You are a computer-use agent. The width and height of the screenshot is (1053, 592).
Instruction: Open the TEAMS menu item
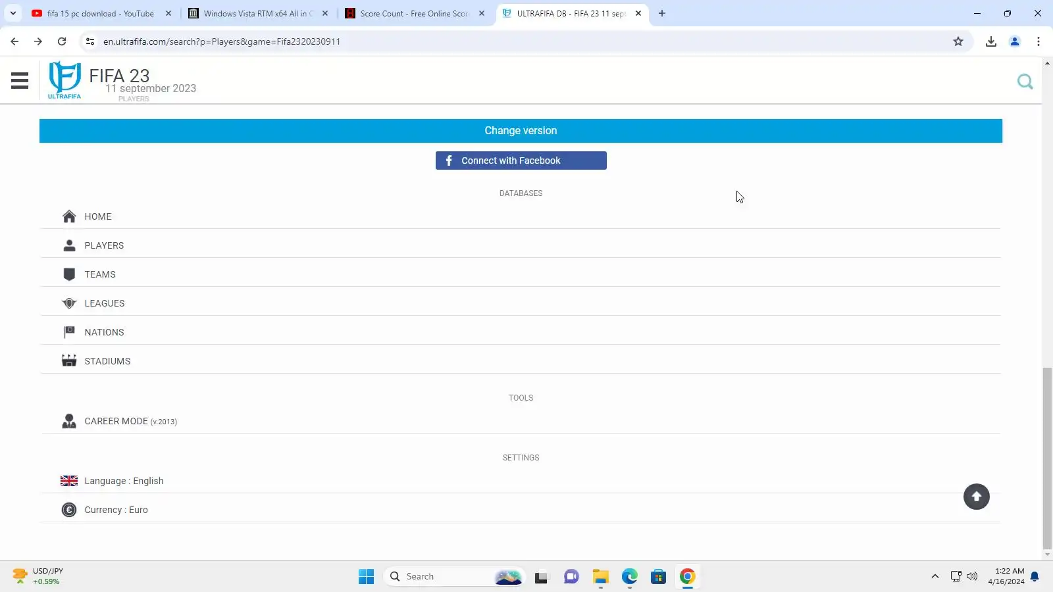[x=520, y=274]
